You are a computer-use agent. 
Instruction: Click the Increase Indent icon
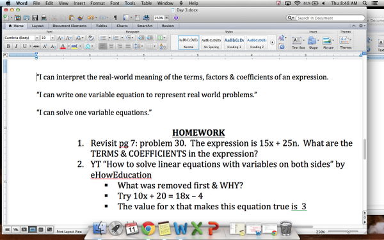[150, 38]
